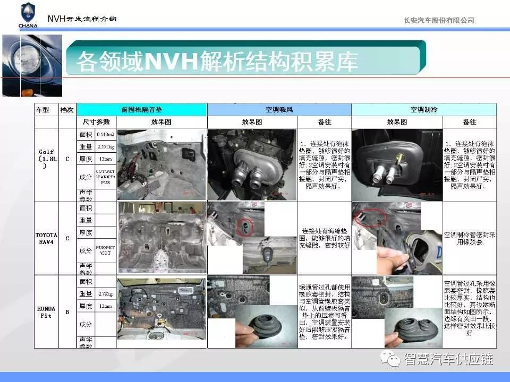Viewport: 510px width, 382px height.
Task: Open the Golf AC cooling pipe photo
Action: click(397, 164)
